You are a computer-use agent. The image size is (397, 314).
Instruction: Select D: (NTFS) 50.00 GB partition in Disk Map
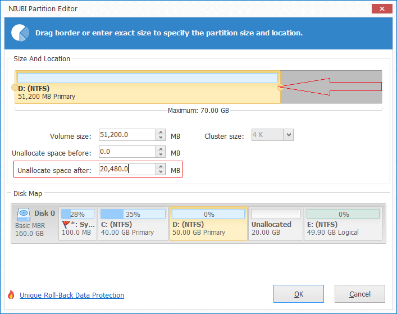(208, 224)
